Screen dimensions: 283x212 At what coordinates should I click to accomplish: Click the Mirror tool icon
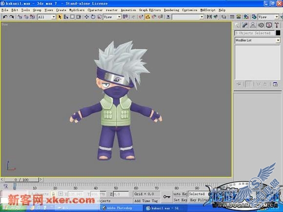209,17
